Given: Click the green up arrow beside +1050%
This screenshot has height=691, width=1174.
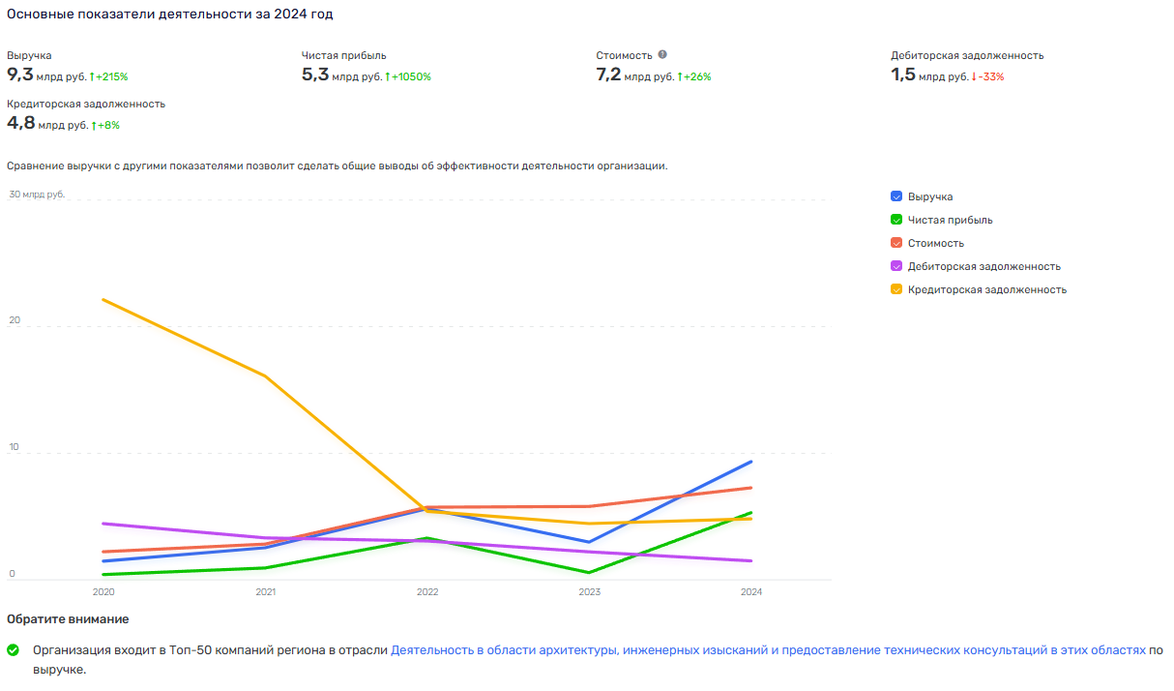Looking at the screenshot, I should 387,76.
